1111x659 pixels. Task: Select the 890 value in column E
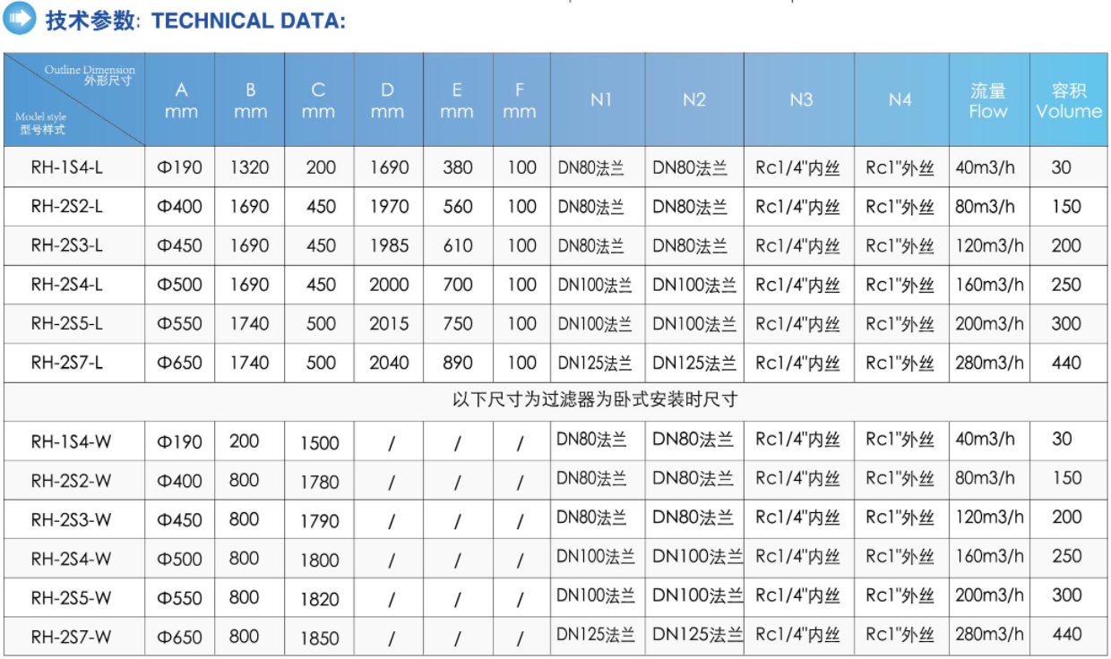(x=457, y=363)
